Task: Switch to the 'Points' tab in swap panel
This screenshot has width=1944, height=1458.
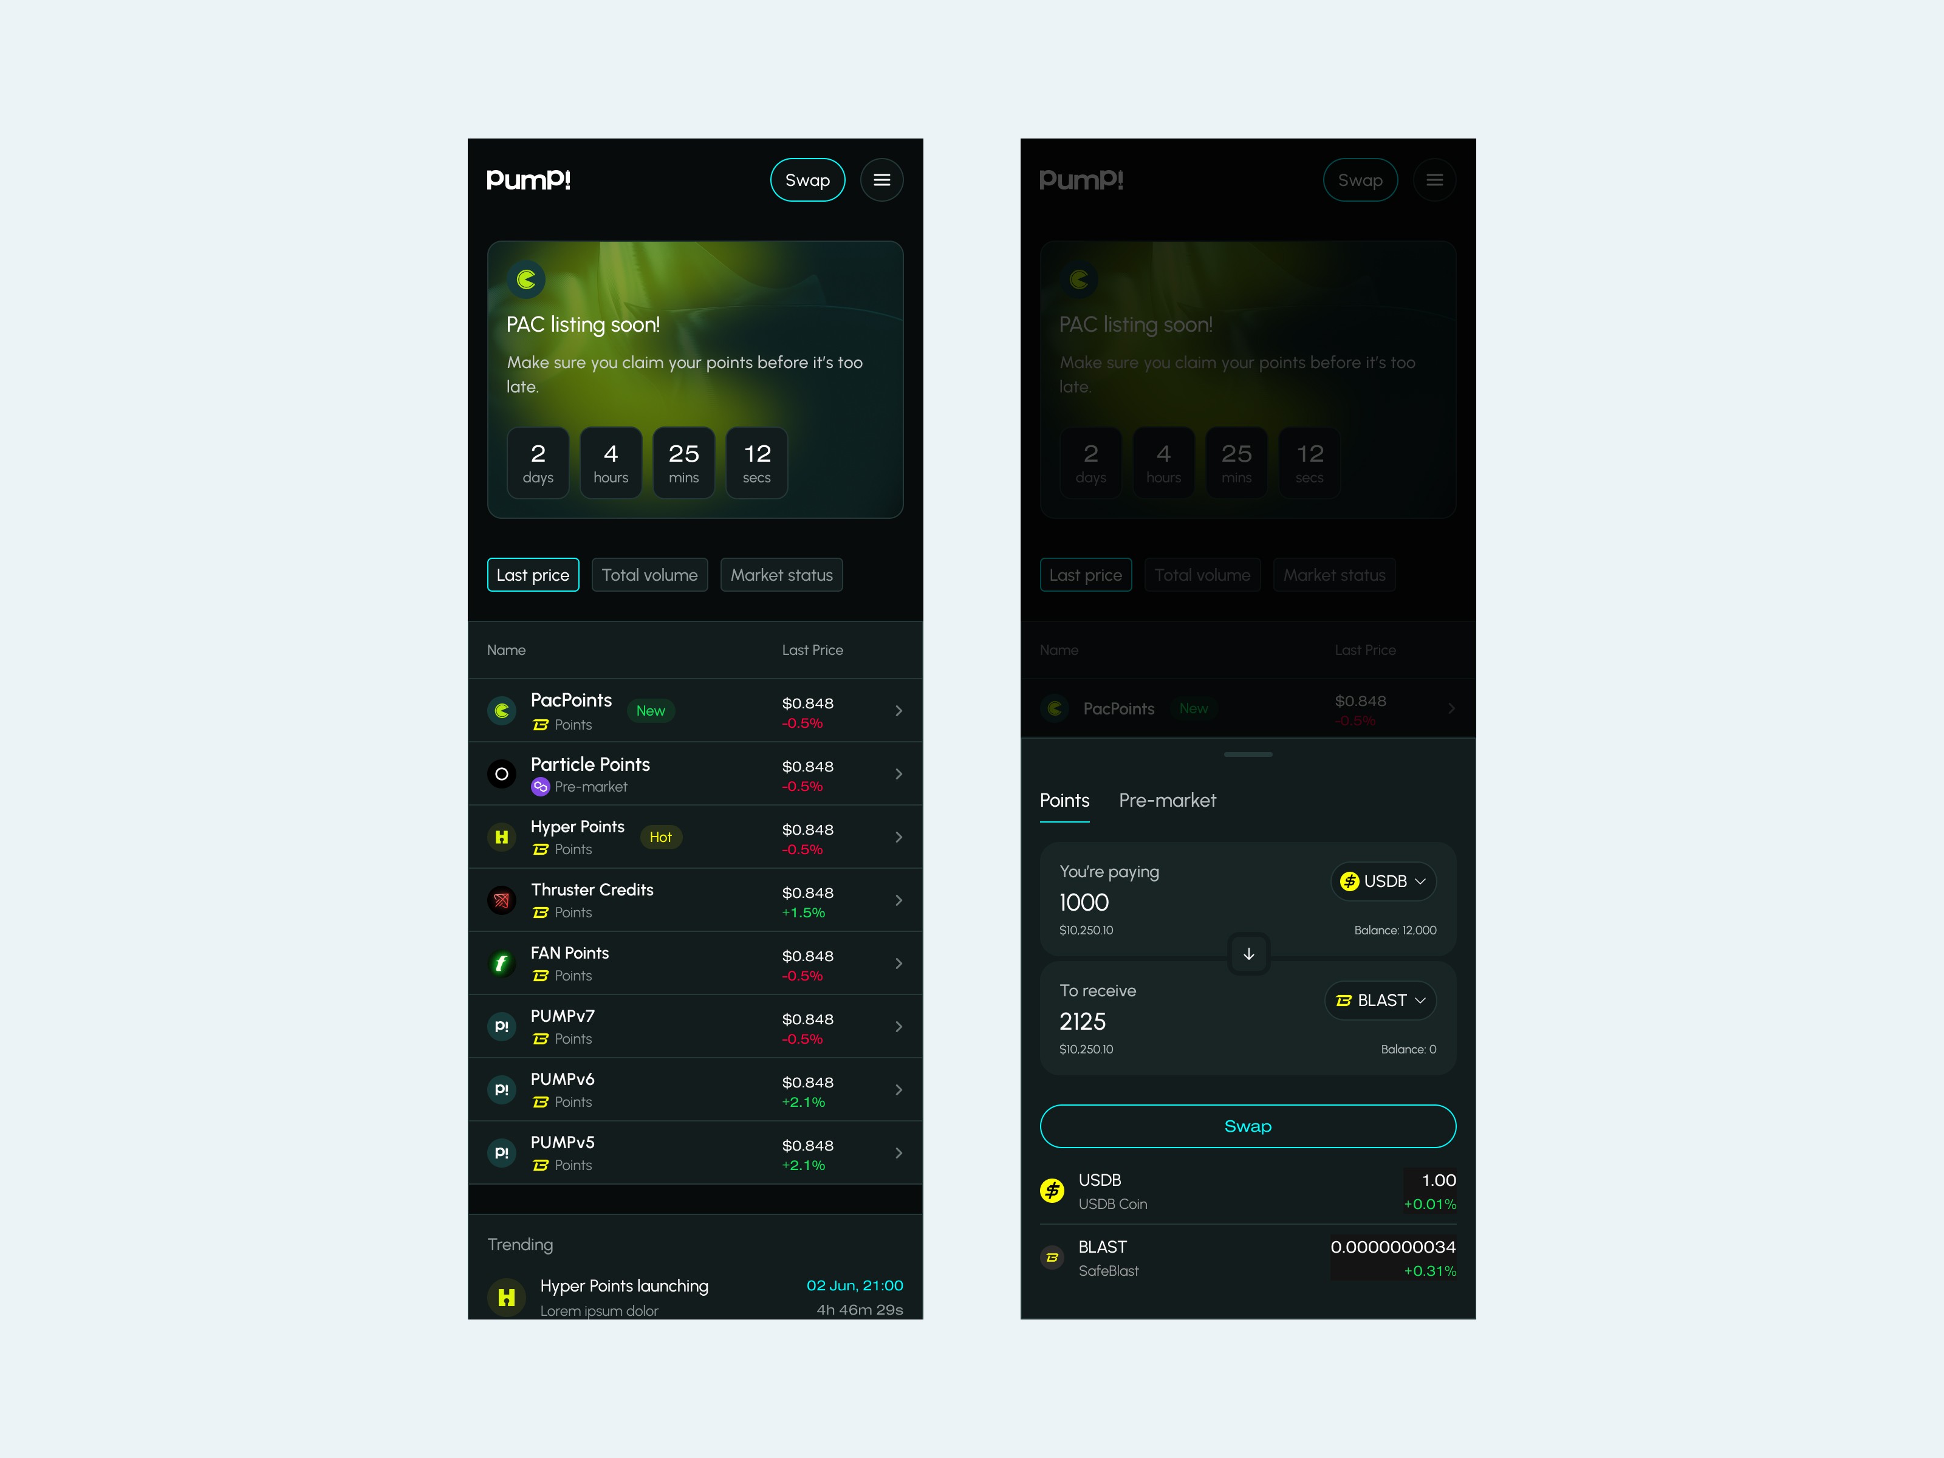Action: 1067,799
